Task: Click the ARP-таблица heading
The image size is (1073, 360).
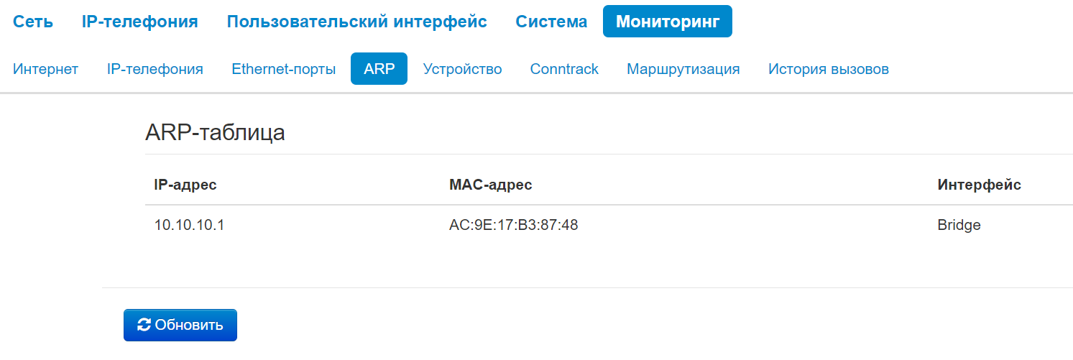Action: point(215,133)
